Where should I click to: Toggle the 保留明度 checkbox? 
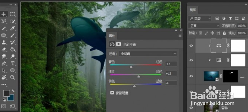(112, 93)
